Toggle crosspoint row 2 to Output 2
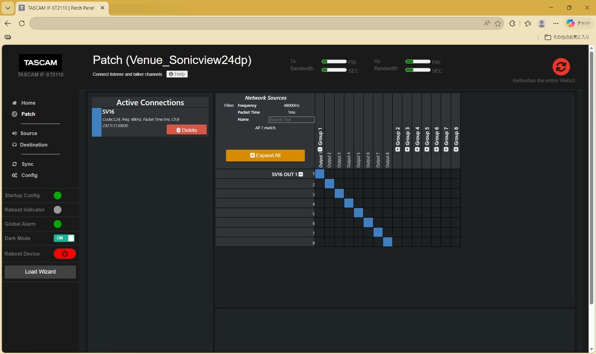Image resolution: width=596 pixels, height=354 pixels. click(x=329, y=184)
